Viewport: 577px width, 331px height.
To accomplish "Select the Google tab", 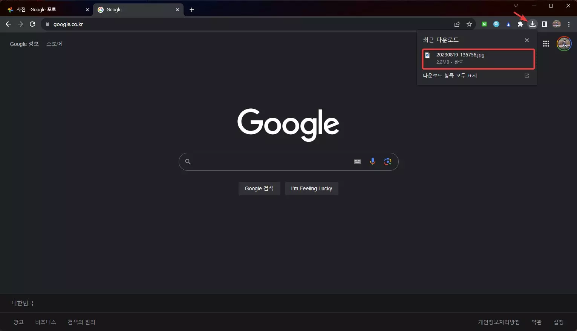I will [138, 10].
